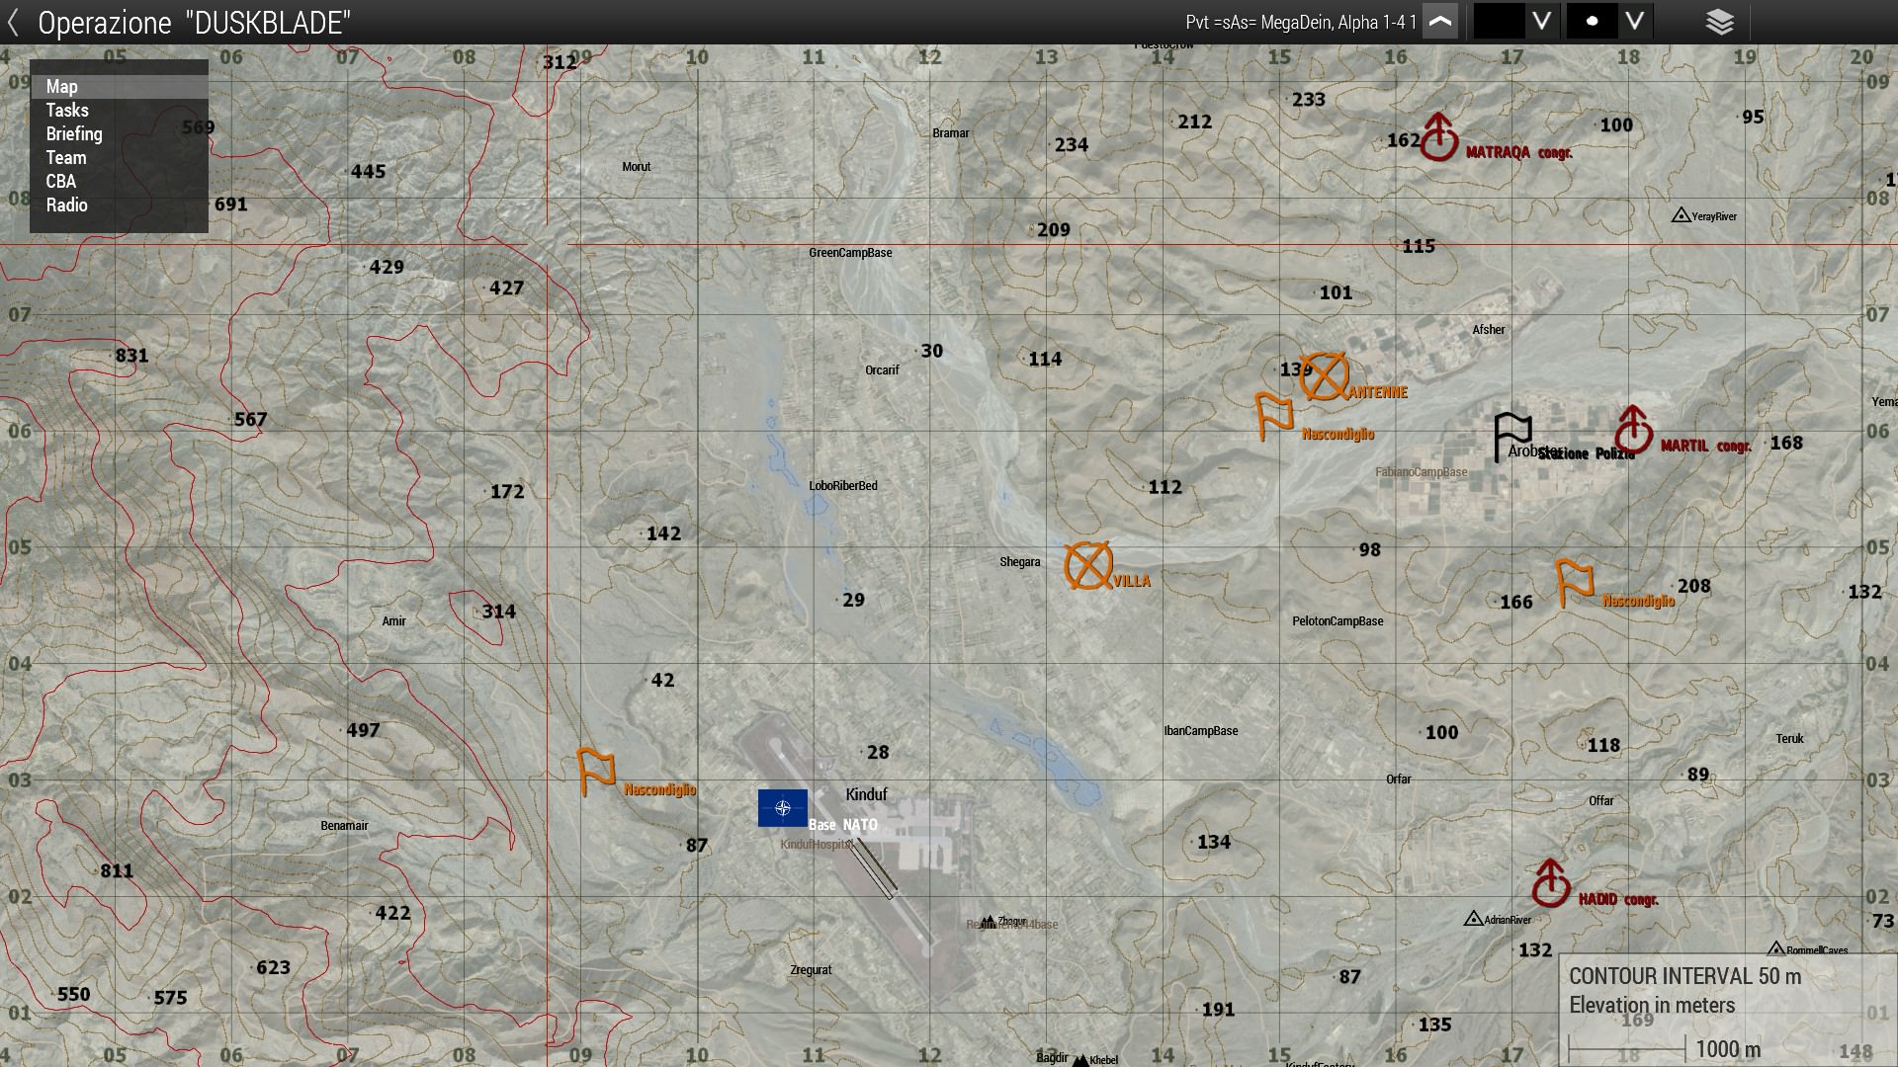This screenshot has height=1067, width=1898.
Task: Click the hill 831 elevation point
Action: tap(131, 356)
